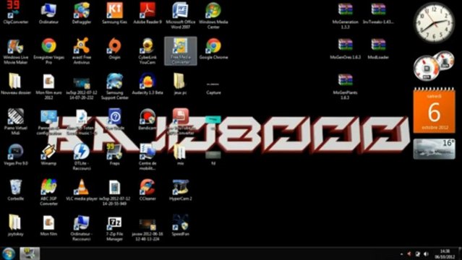462x260 pixels.
Task: Launch ABC 3GP Converter
Action: 48,192
